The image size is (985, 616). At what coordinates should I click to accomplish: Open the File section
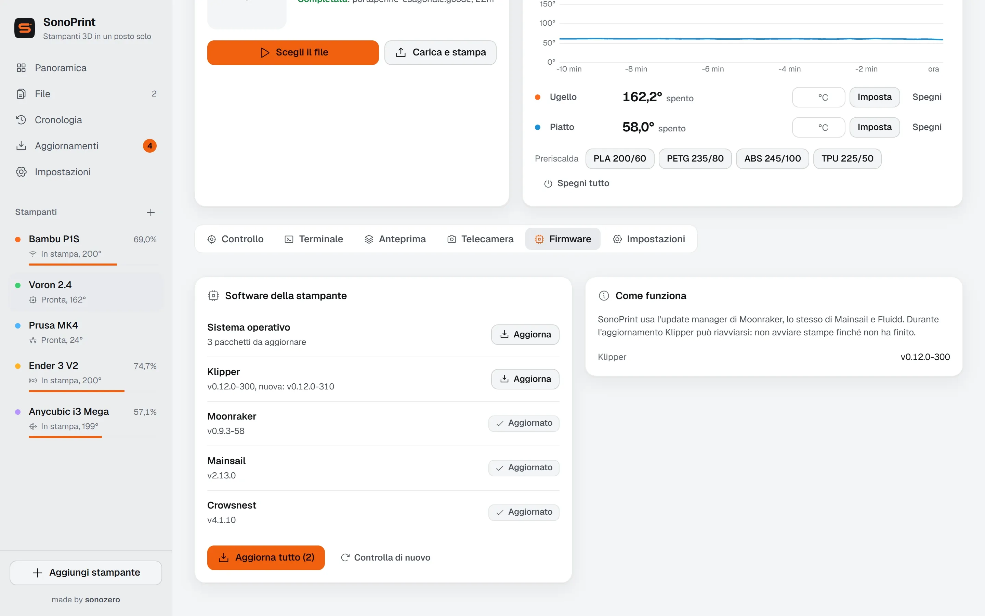tap(86, 94)
